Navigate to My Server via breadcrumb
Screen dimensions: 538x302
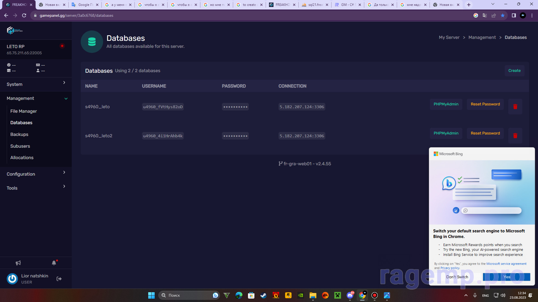tap(449, 37)
